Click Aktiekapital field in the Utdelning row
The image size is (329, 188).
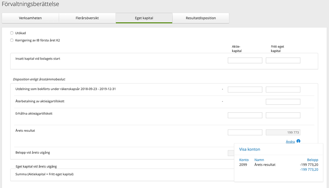click(x=245, y=90)
